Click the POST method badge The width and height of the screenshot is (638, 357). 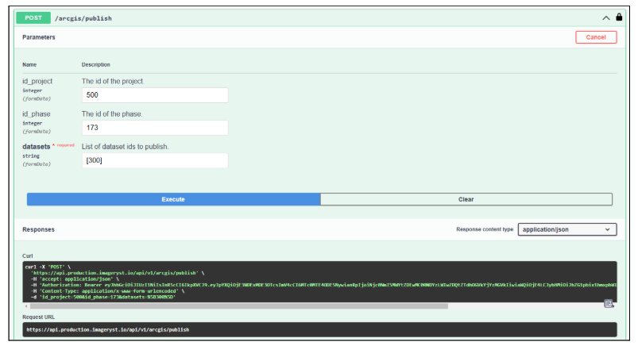pyautogui.click(x=33, y=18)
